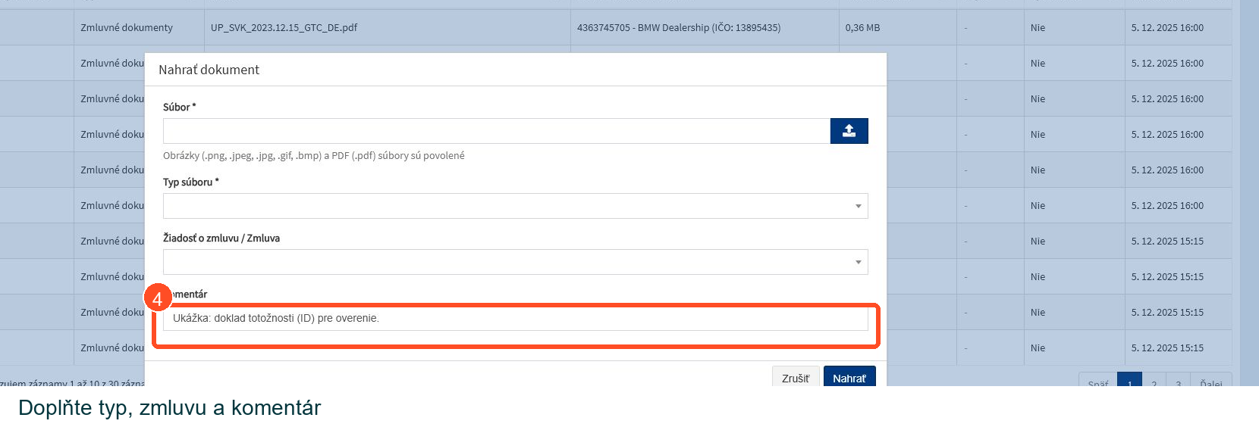This screenshot has width=1259, height=427.
Task: Click the Späť pagination button
Action: click(1097, 380)
